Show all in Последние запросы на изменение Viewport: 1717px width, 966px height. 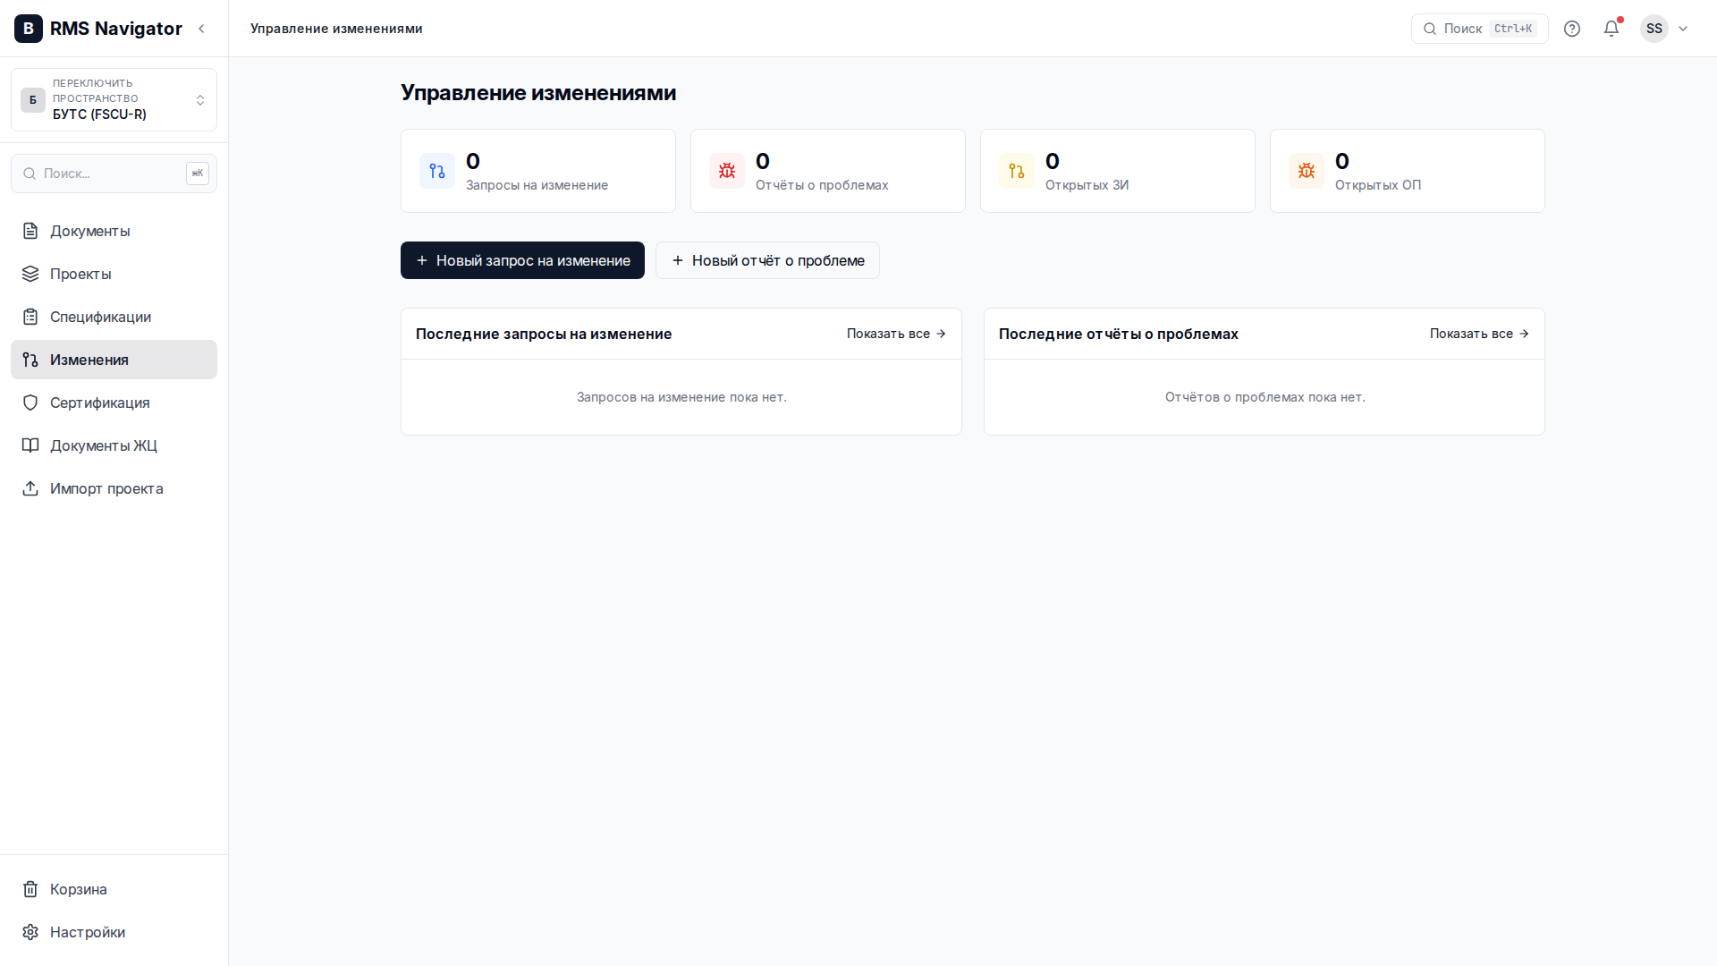pos(896,334)
